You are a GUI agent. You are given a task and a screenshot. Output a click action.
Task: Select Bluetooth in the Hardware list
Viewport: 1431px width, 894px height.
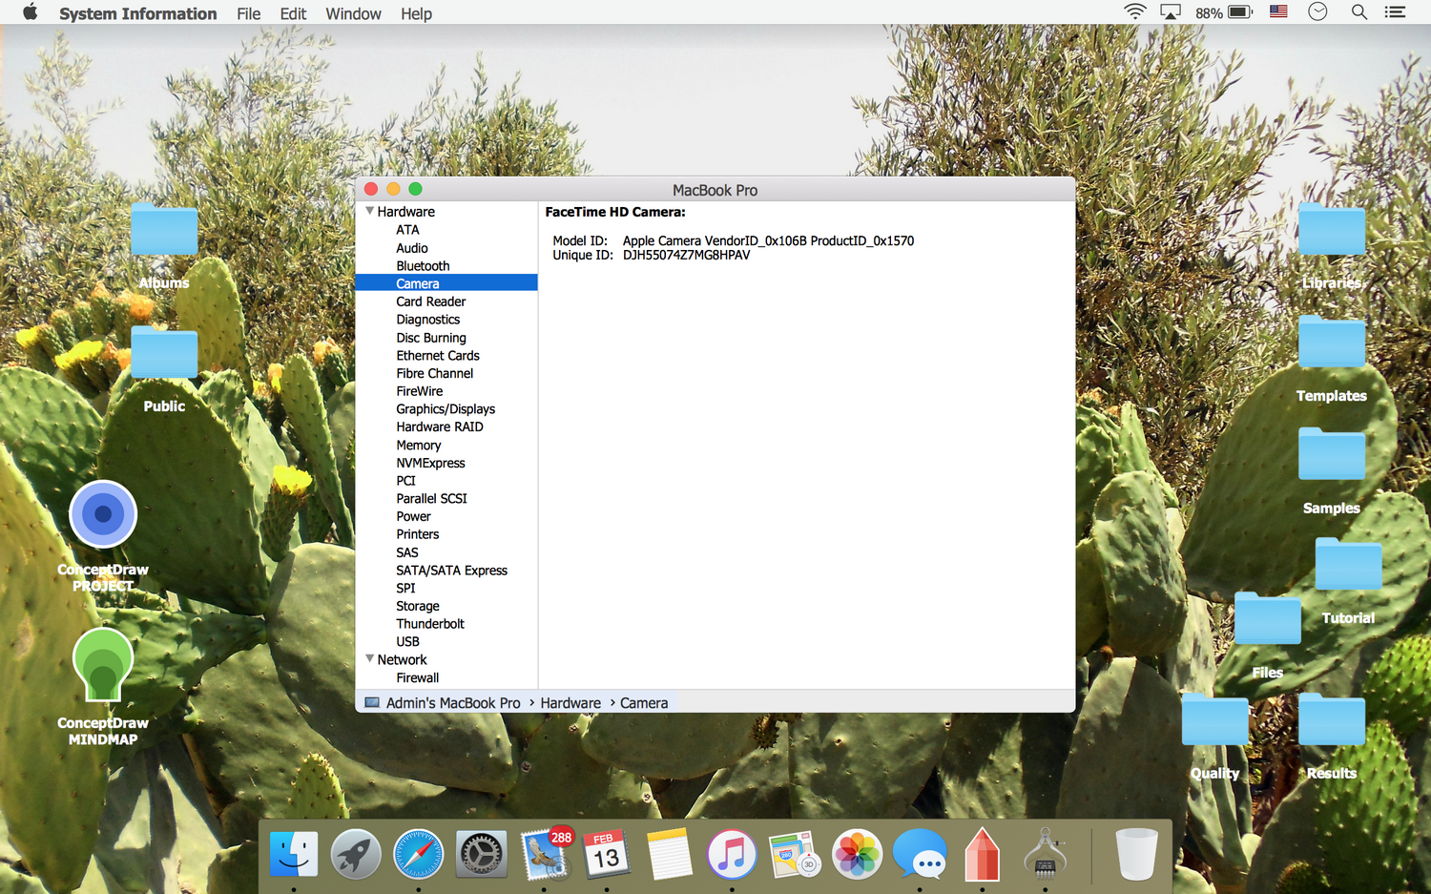click(x=423, y=265)
